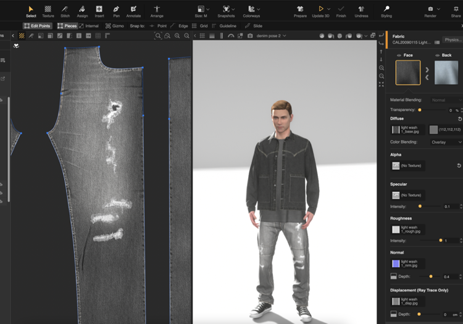Screen dimensions: 463x324
Task: Click the zoom-to-fit magnifier in 2D window
Action: [158, 36]
